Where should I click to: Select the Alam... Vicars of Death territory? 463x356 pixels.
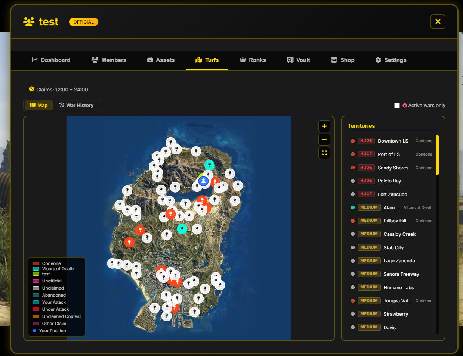tap(392, 207)
